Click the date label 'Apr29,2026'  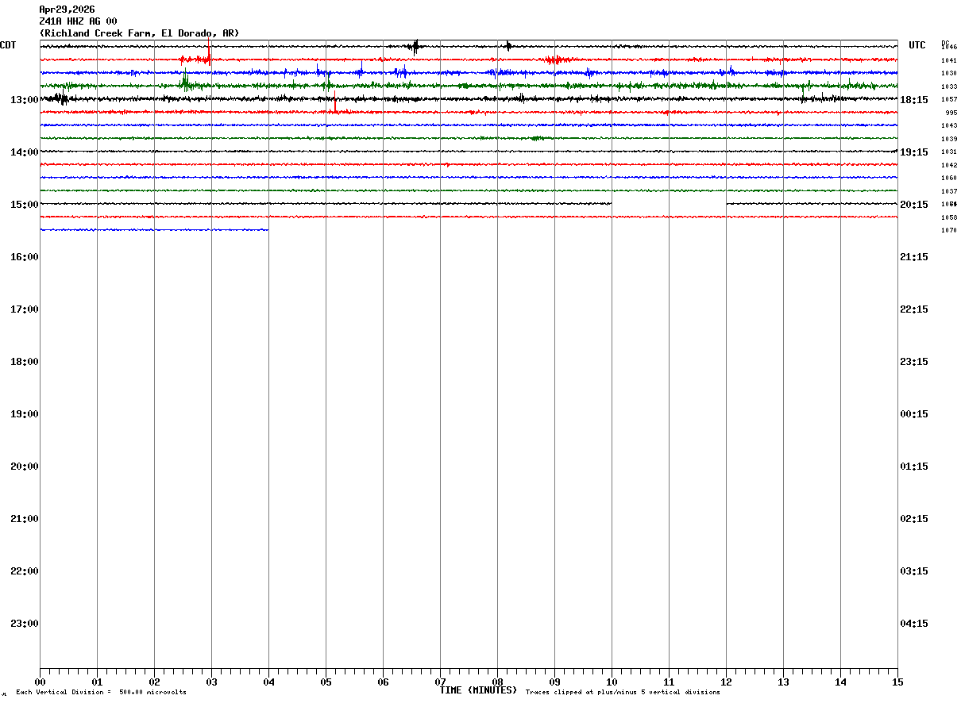[67, 10]
